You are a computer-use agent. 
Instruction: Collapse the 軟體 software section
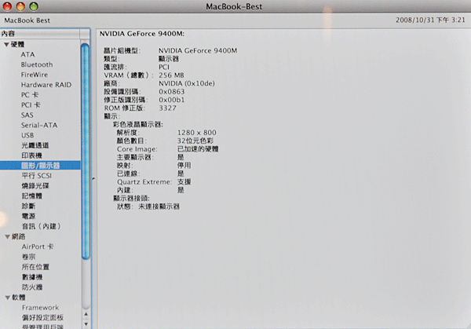(x=8, y=298)
